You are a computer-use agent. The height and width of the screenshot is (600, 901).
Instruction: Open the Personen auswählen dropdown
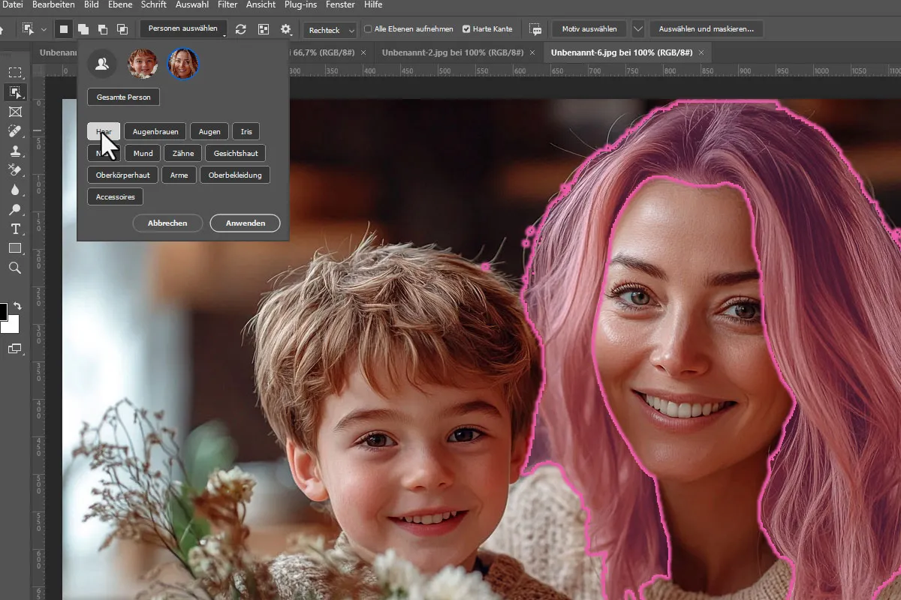tap(183, 29)
